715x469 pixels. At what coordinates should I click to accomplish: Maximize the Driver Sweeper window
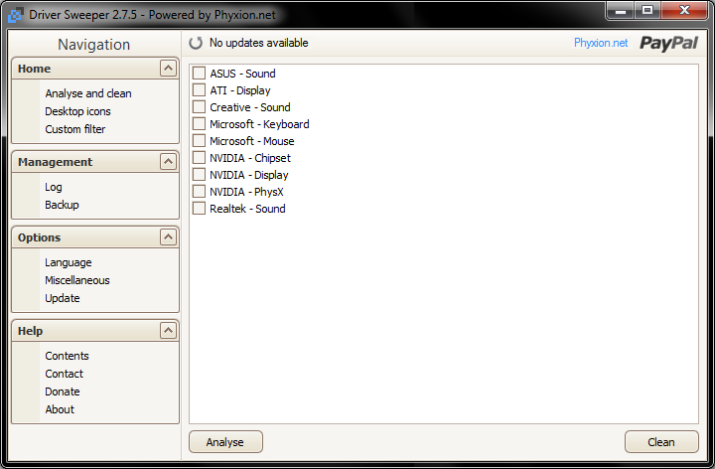(647, 11)
